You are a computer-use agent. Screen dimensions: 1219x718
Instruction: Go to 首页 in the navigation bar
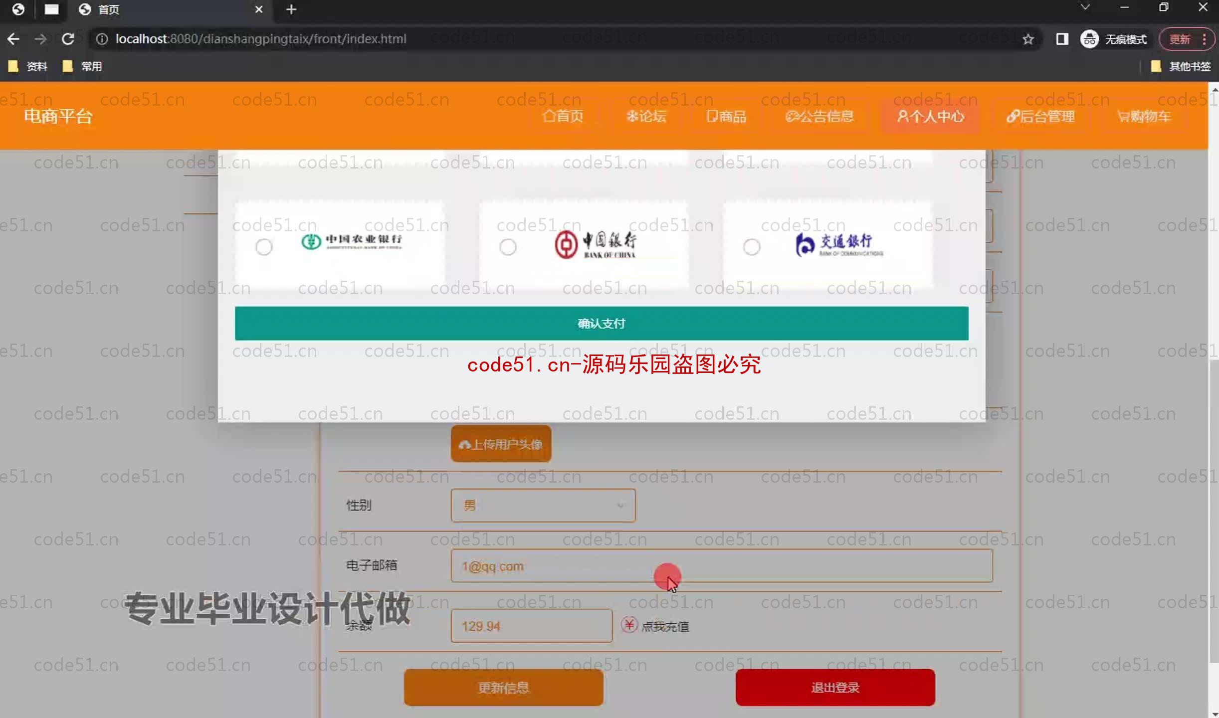[x=563, y=116]
